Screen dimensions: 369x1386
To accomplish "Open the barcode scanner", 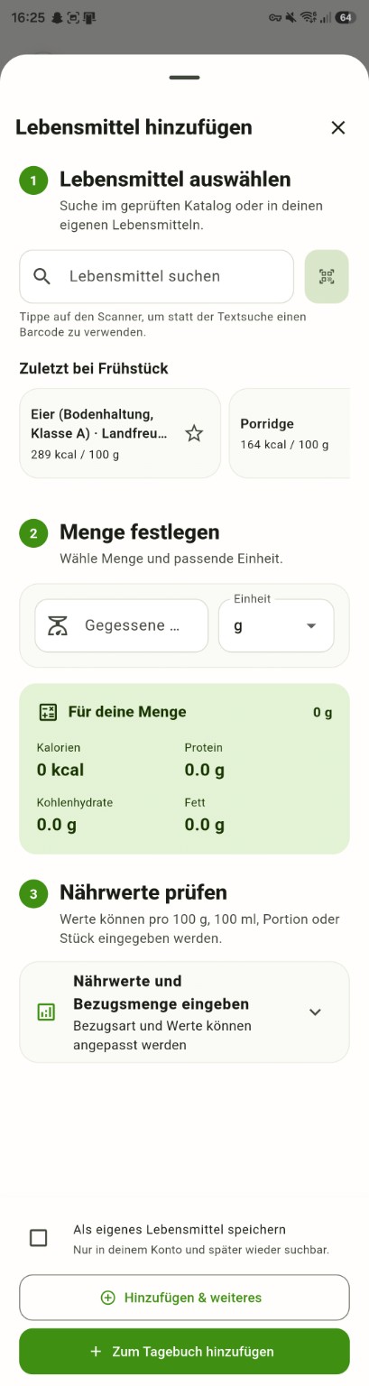I will coord(327,276).
